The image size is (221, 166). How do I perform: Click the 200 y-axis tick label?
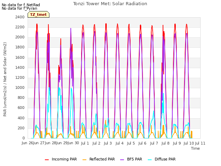pos(21,128)
